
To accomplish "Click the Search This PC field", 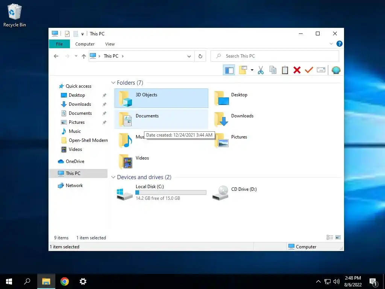I will click(275, 56).
